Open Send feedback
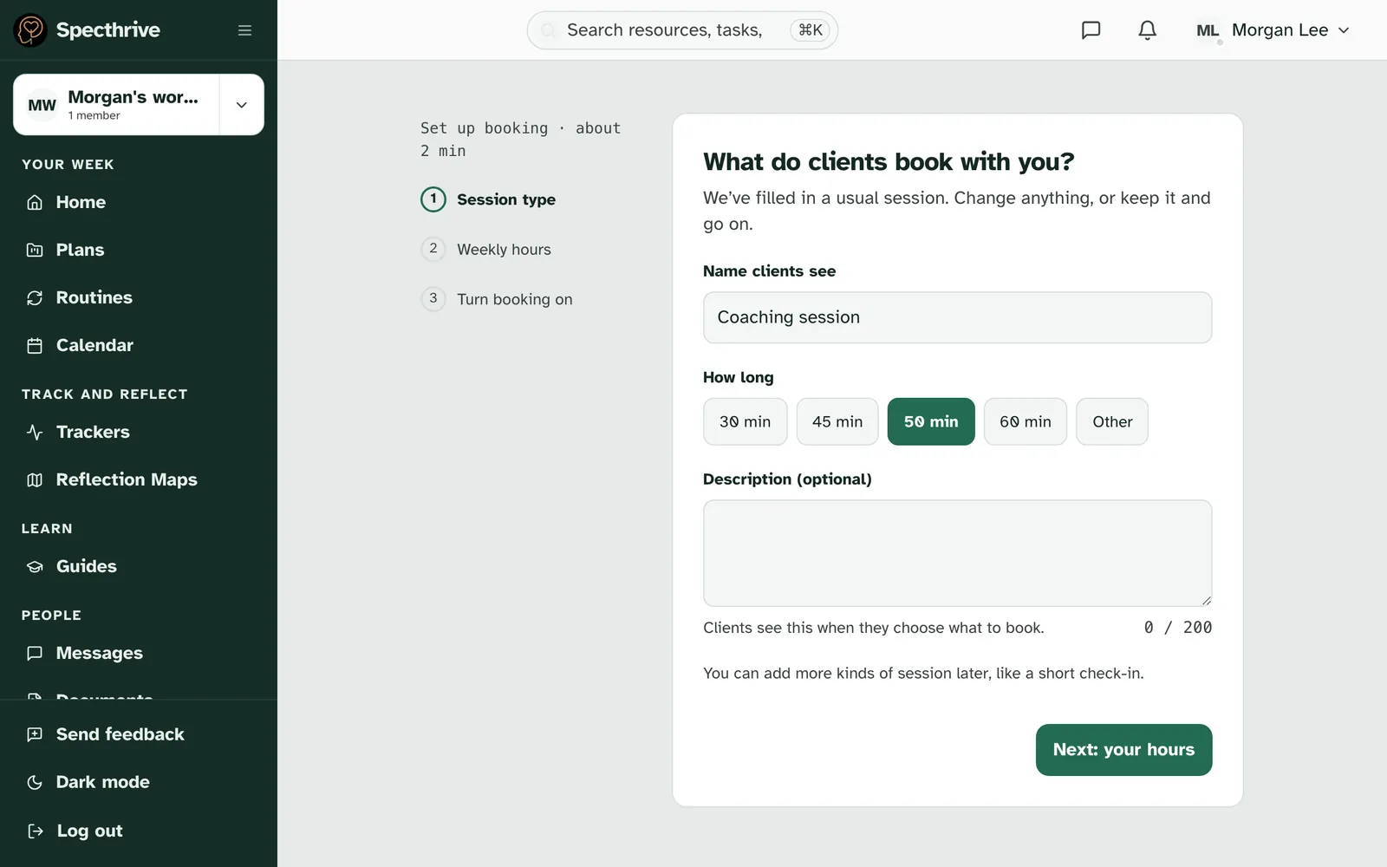This screenshot has width=1387, height=867. (x=139, y=734)
